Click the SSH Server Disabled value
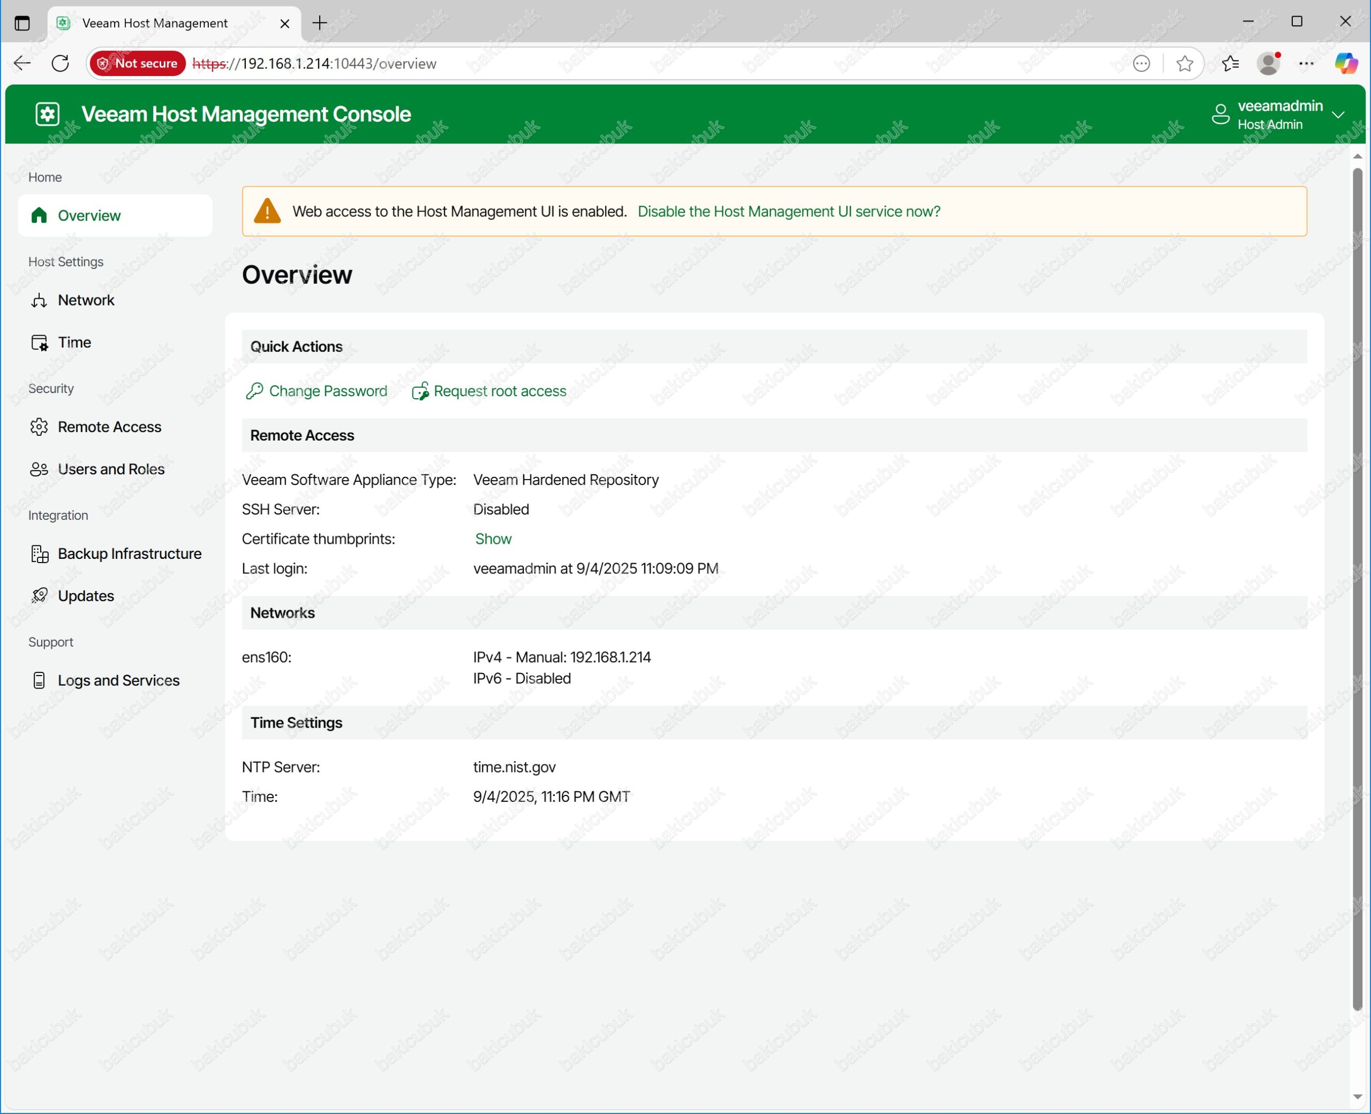 [x=501, y=510]
